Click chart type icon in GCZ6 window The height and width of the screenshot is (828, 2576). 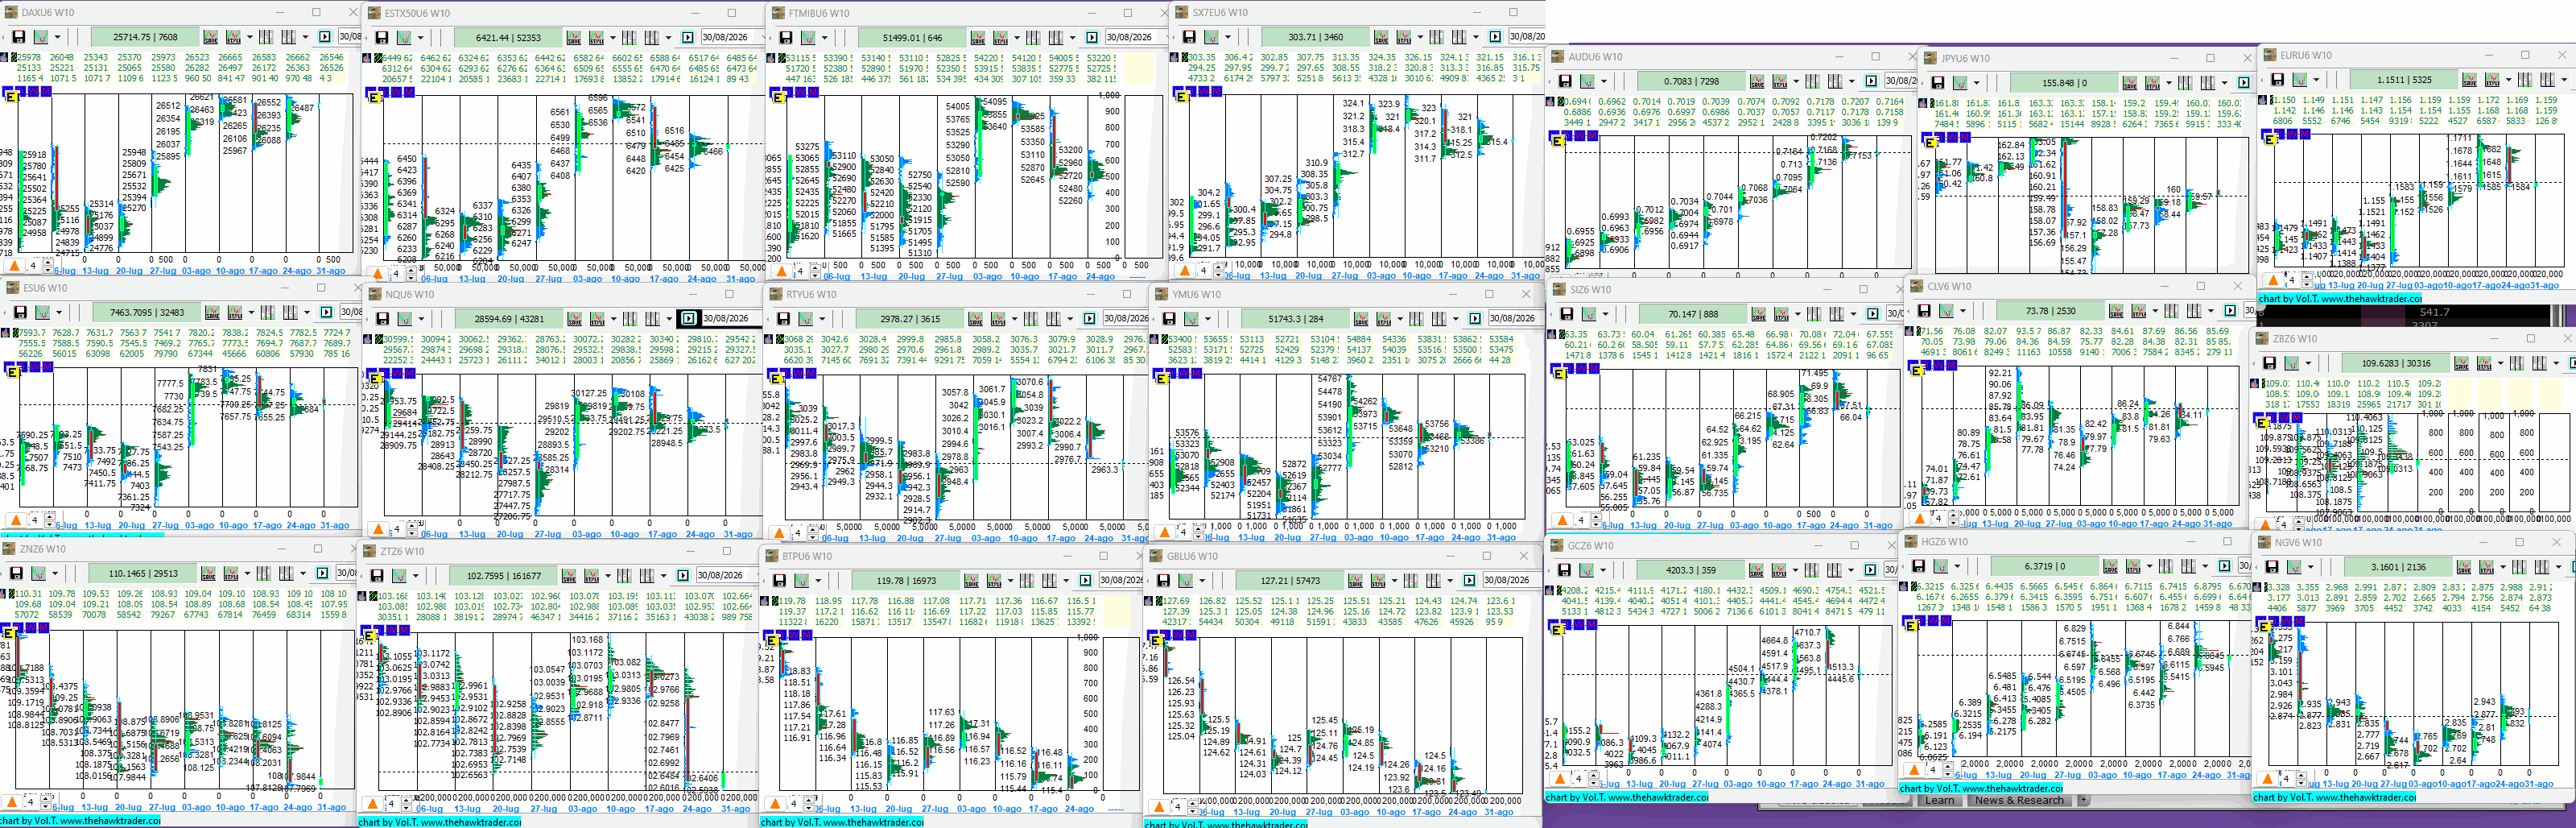1587,569
